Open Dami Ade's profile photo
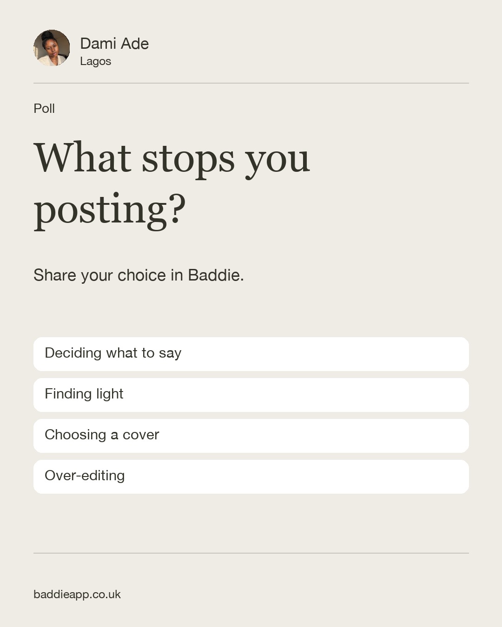Viewport: 502px width, 627px height. [52, 48]
